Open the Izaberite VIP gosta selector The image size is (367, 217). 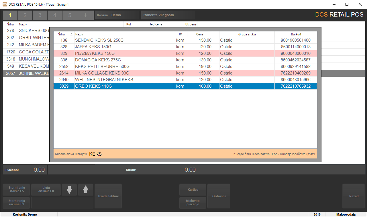[168, 15]
